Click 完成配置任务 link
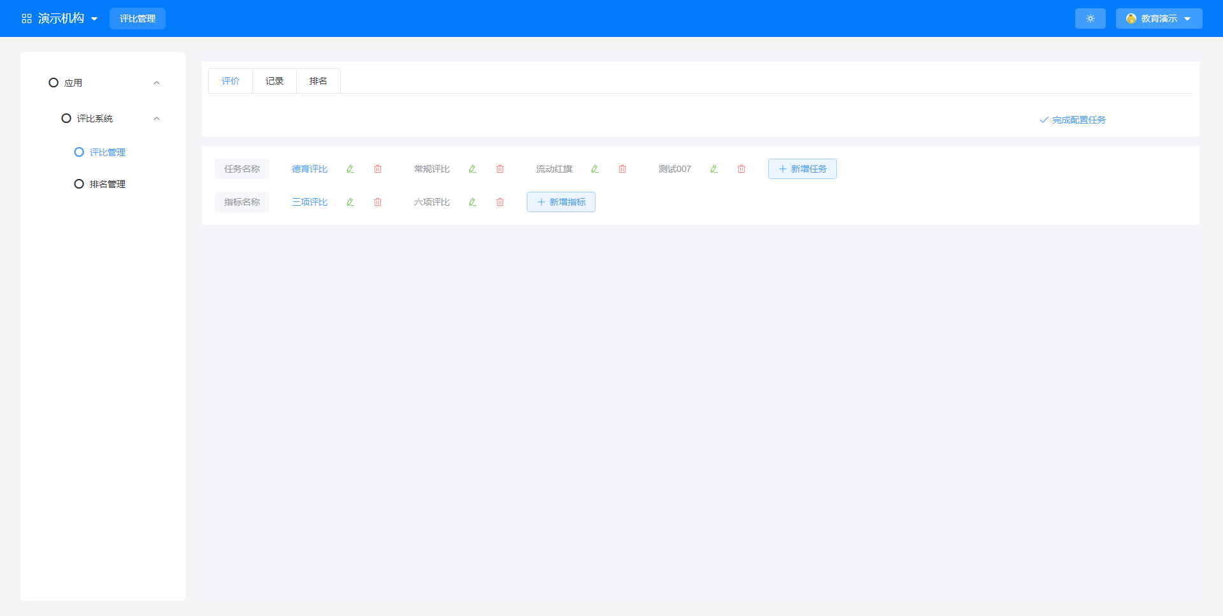The height and width of the screenshot is (616, 1223). (1073, 120)
